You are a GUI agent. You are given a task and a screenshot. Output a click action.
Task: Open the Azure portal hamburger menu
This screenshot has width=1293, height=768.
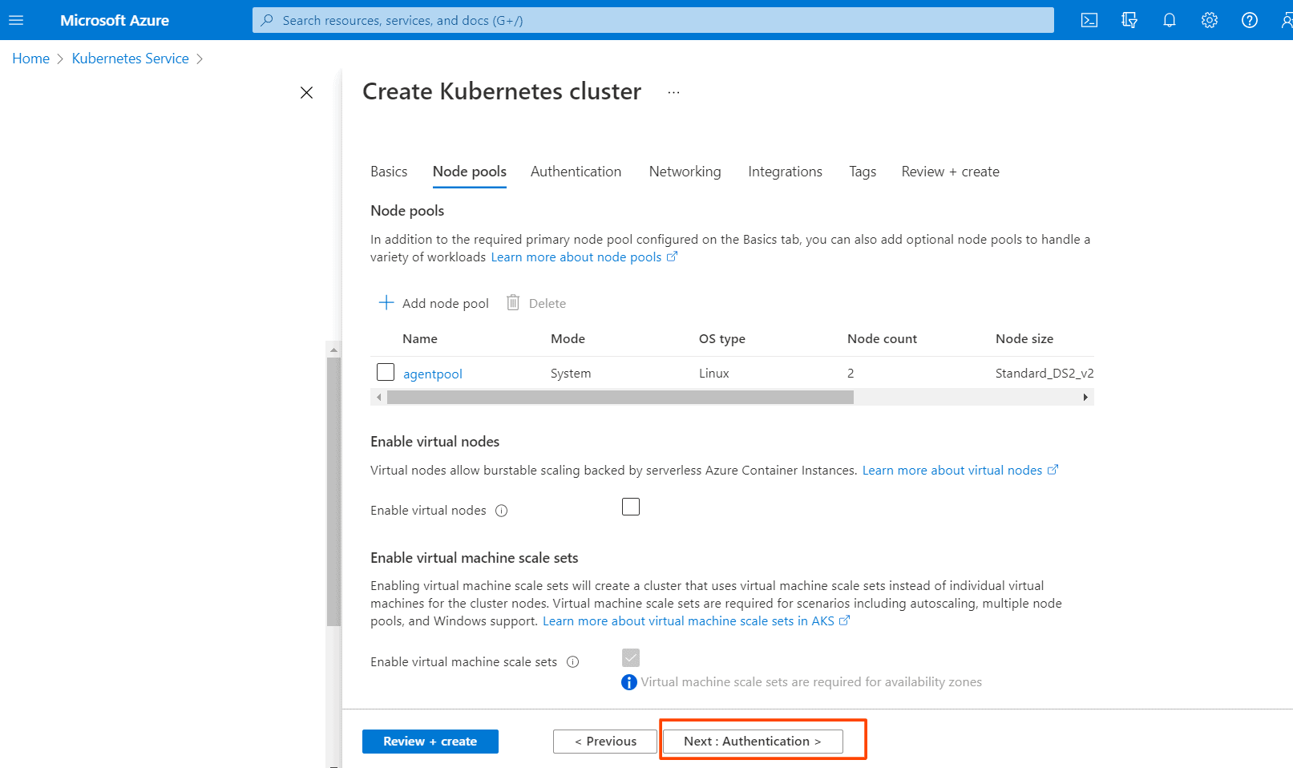coord(16,20)
